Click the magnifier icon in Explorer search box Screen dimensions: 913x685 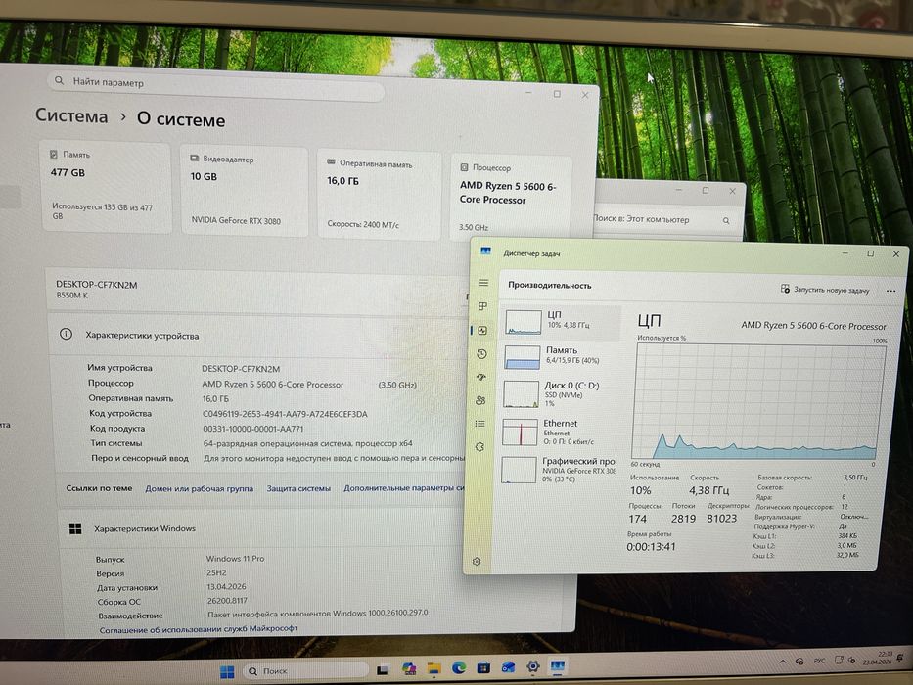click(726, 221)
